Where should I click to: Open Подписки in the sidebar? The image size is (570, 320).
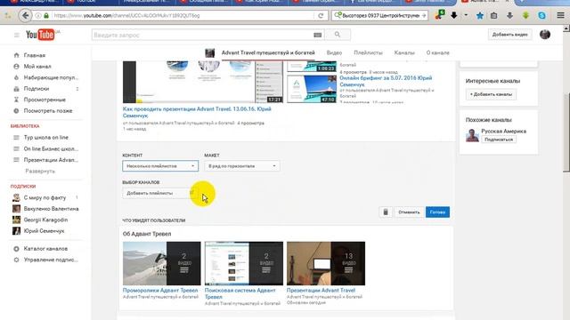click(36, 89)
